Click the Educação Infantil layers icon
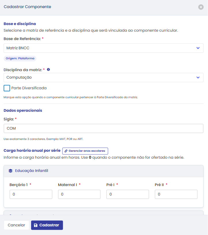The width and height of the screenshot is (208, 235). 10,171
